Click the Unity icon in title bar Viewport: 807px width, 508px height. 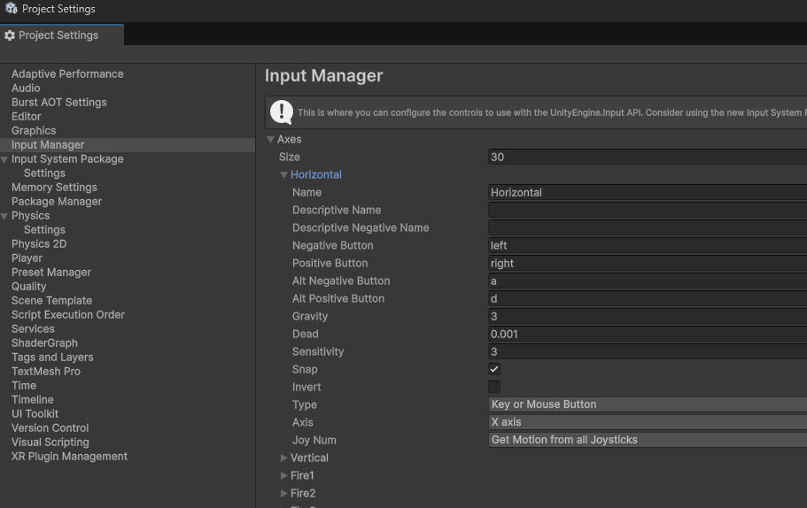tap(11, 9)
